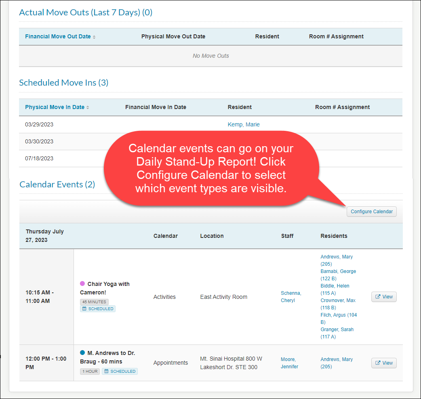Open staff link Schenna, Cheryl
The height and width of the screenshot is (399, 421).
[x=291, y=297]
